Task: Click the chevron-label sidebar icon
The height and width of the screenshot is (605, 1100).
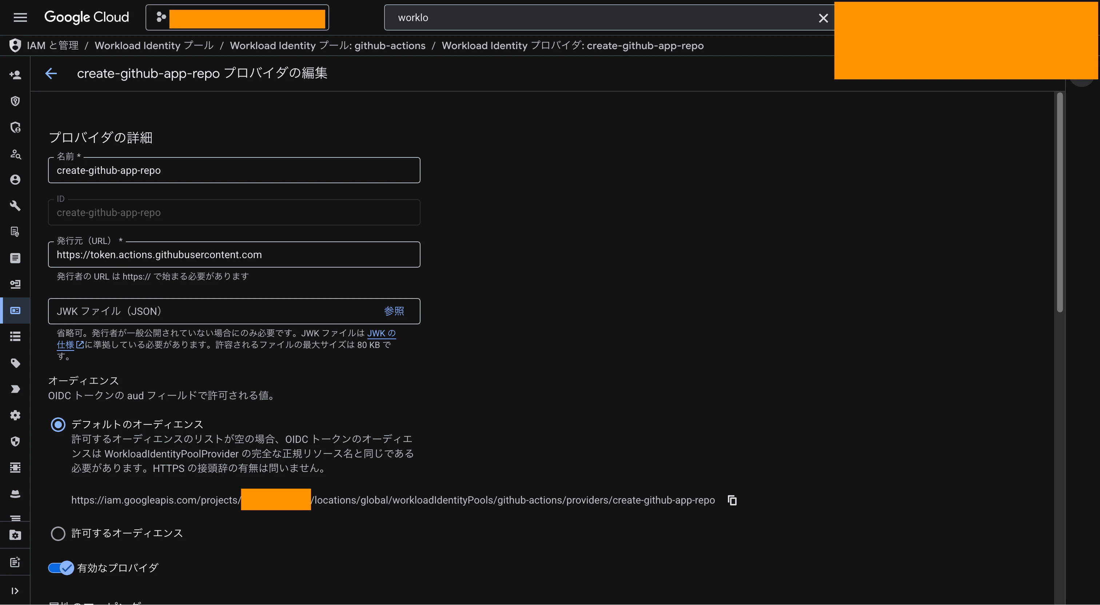Action: 15,389
